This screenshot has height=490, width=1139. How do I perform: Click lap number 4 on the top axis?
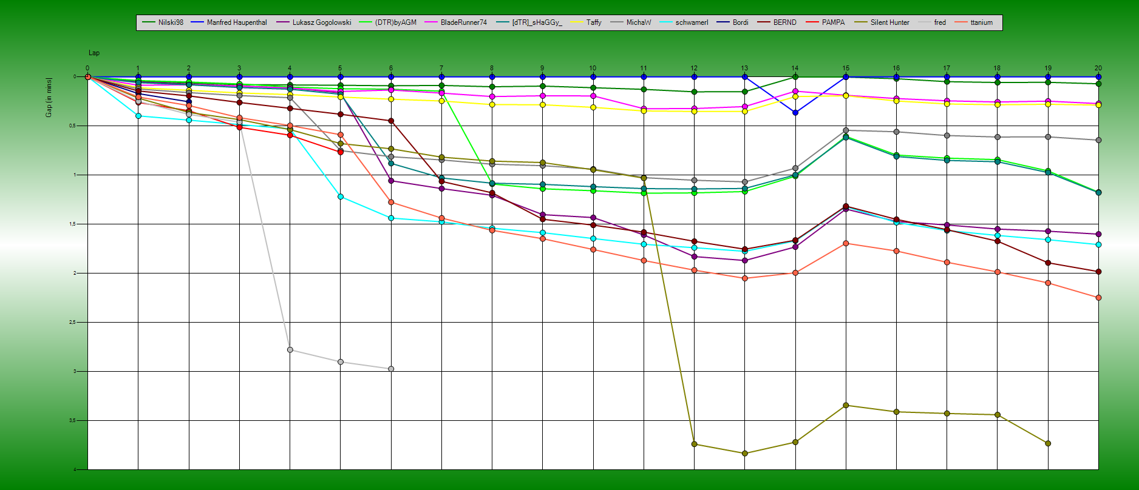[290, 69]
